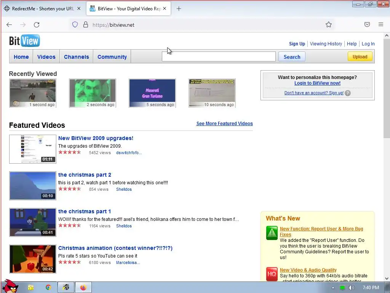Screen dimensions: 390x293
Task: Open the christmas part 2 title link
Action: 85,175
